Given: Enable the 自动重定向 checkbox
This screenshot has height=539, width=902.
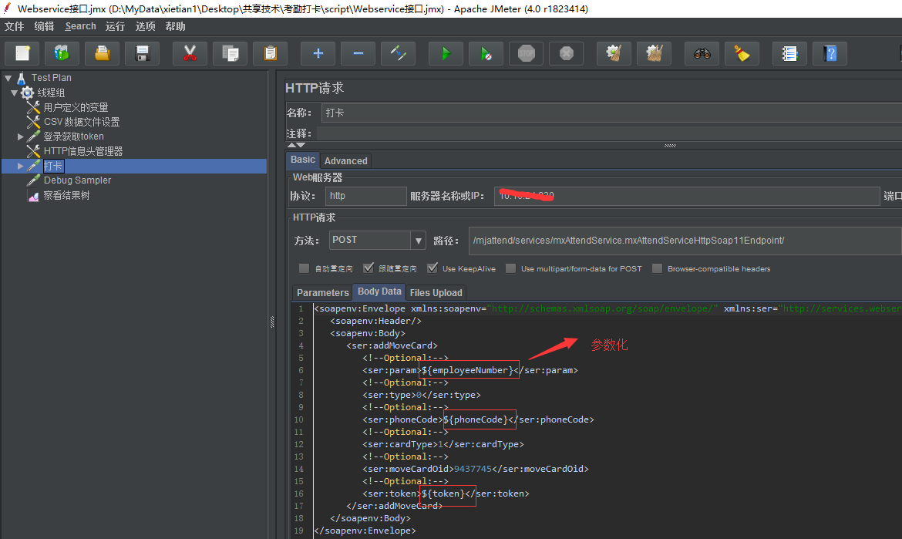Looking at the screenshot, I should 304,268.
